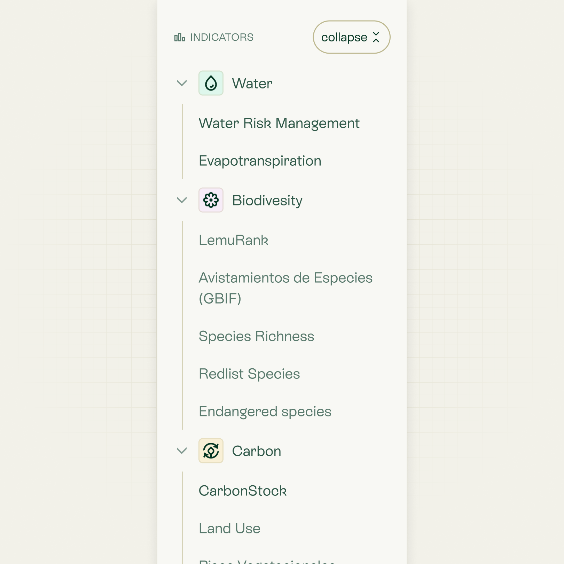Collapse the Water group chevron
The image size is (564, 564).
(x=182, y=83)
